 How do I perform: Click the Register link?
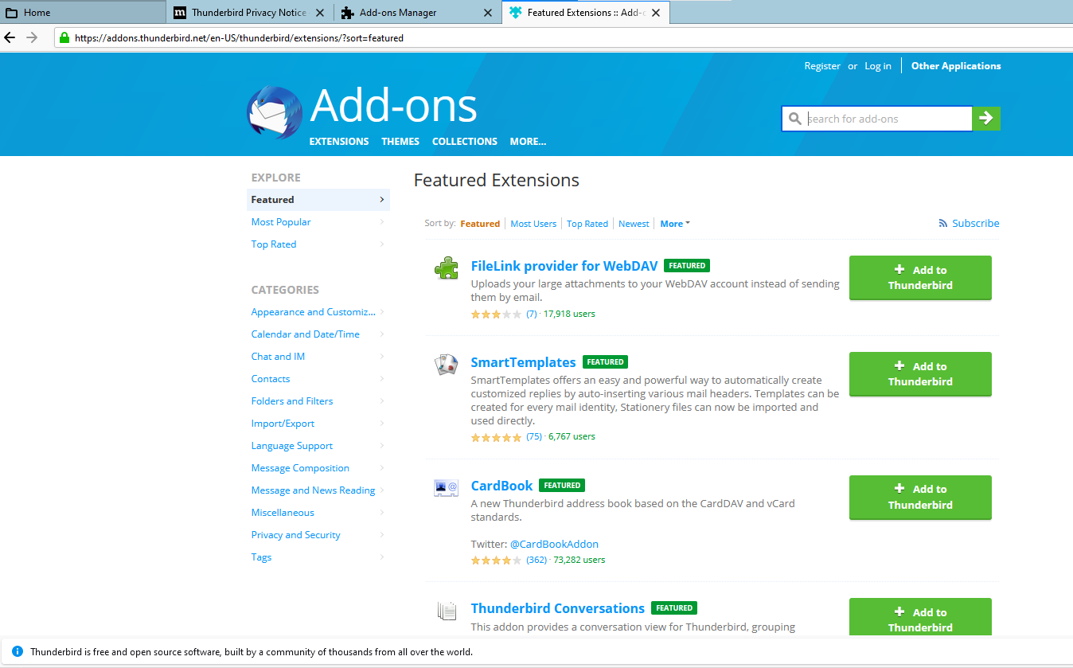pyautogui.click(x=822, y=66)
